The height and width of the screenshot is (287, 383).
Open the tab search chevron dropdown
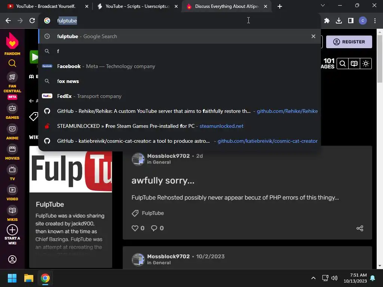[323, 5]
